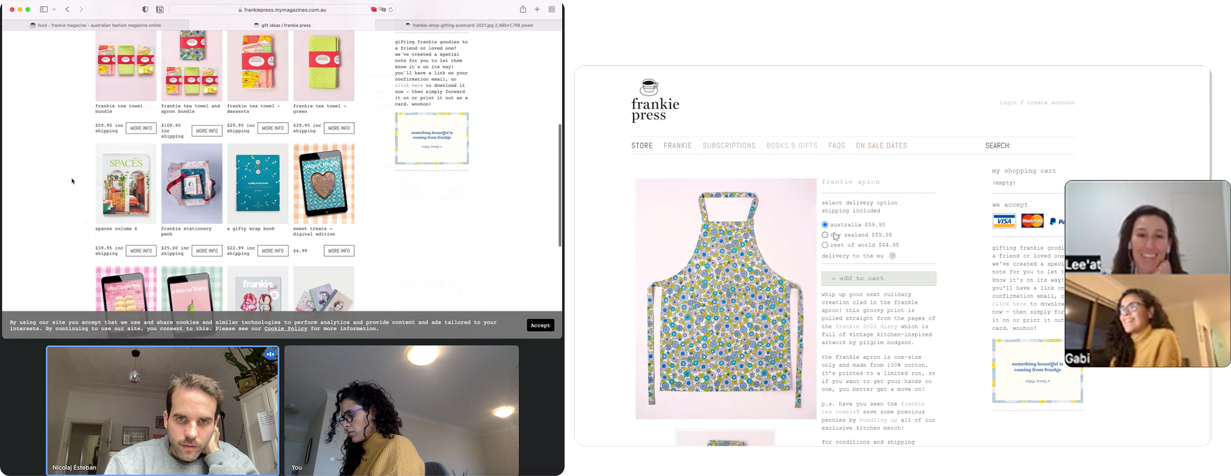Screen dimensions: 1231x476
Task: Click the 'click here' link in Safari sidebar text
Action: 409,86
